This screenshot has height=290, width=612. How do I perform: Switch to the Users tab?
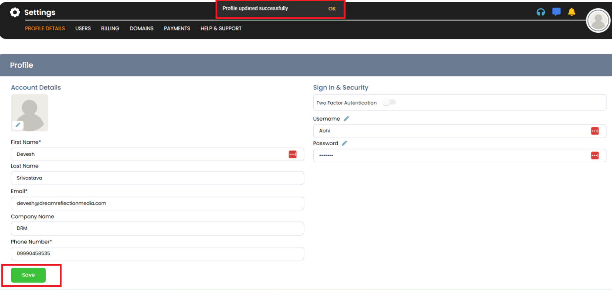tap(83, 29)
